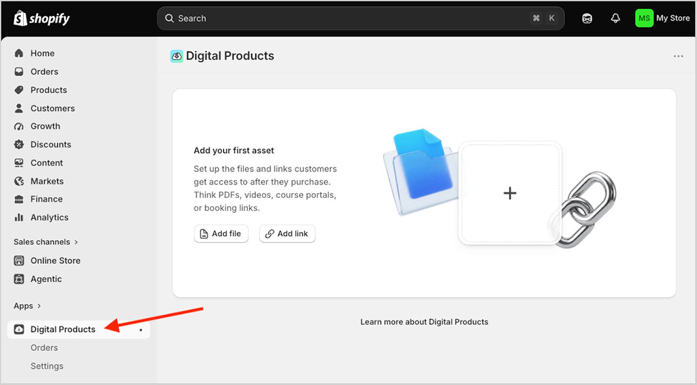Click the Home house icon
This screenshot has width=697, height=385.
point(18,53)
